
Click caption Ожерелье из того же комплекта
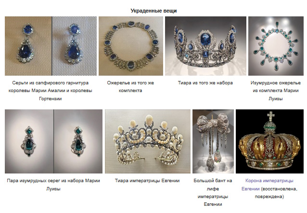(x=130, y=86)
